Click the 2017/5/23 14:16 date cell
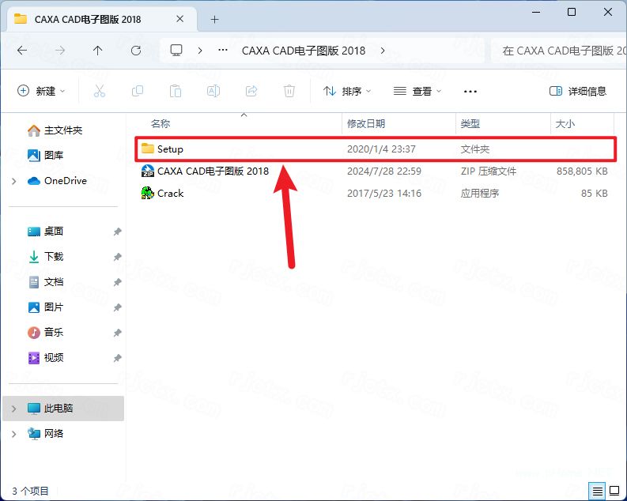This screenshot has width=627, height=501. [384, 193]
